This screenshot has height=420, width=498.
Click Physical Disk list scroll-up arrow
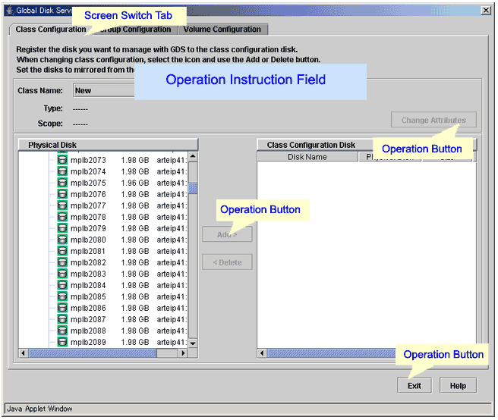[193, 157]
